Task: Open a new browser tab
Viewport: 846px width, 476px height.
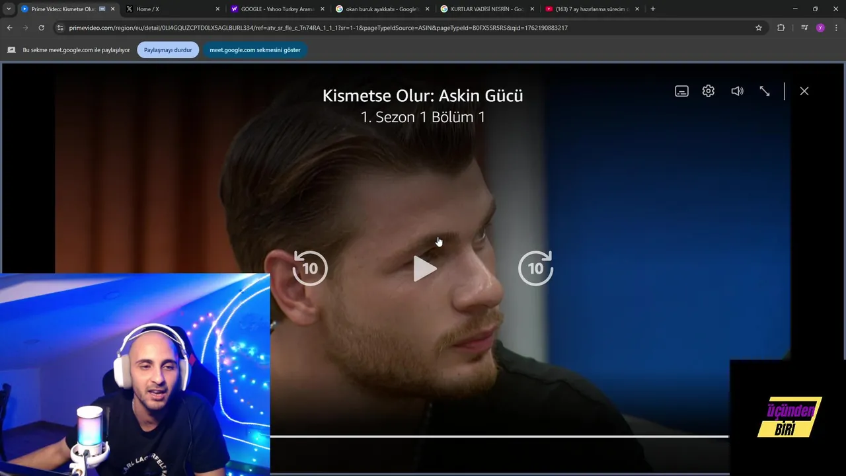Action: pyautogui.click(x=653, y=9)
